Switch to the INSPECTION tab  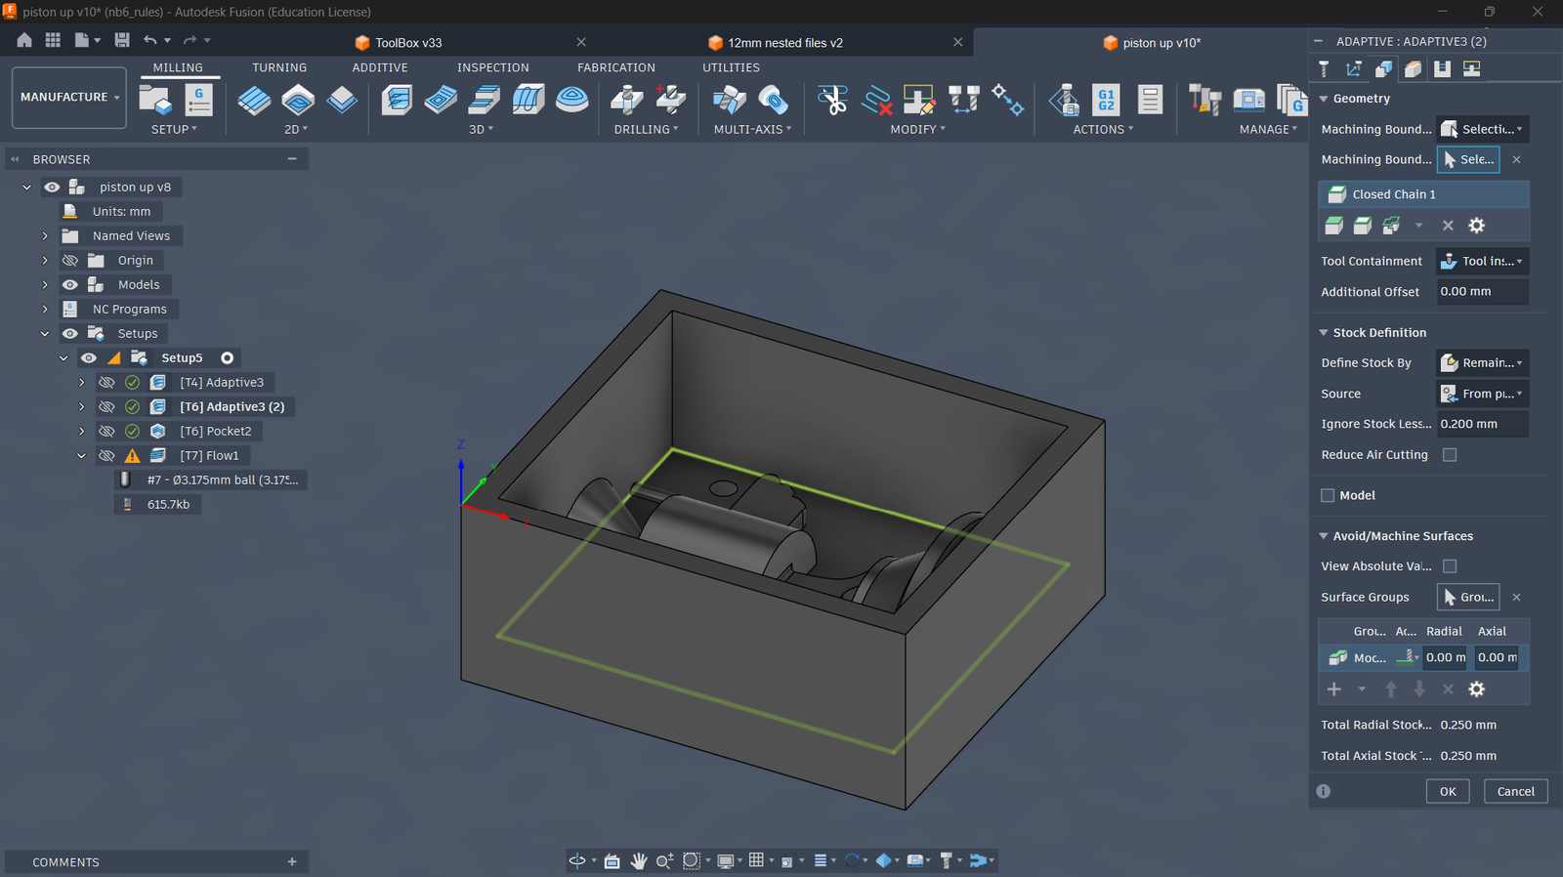point(493,67)
